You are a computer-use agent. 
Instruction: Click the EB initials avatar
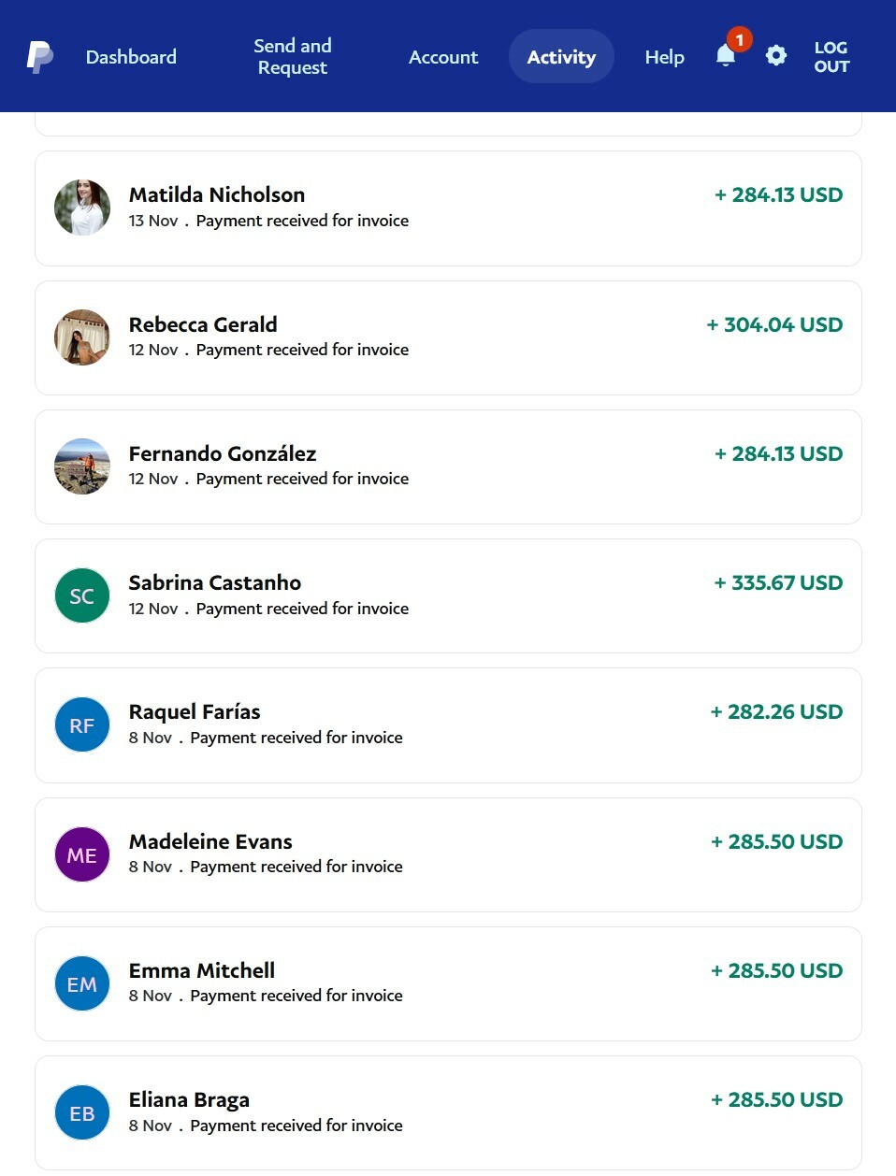82,1112
